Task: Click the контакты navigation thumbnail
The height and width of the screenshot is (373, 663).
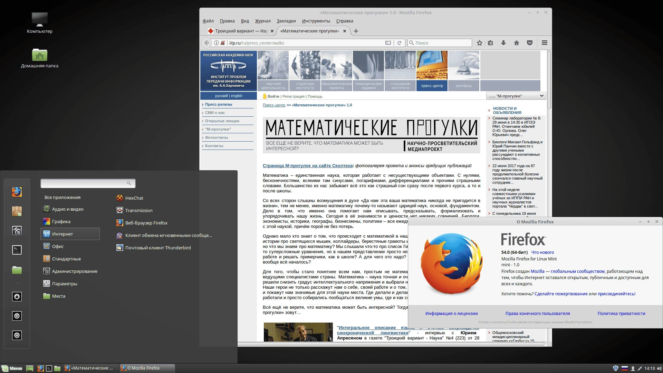Action: [463, 71]
